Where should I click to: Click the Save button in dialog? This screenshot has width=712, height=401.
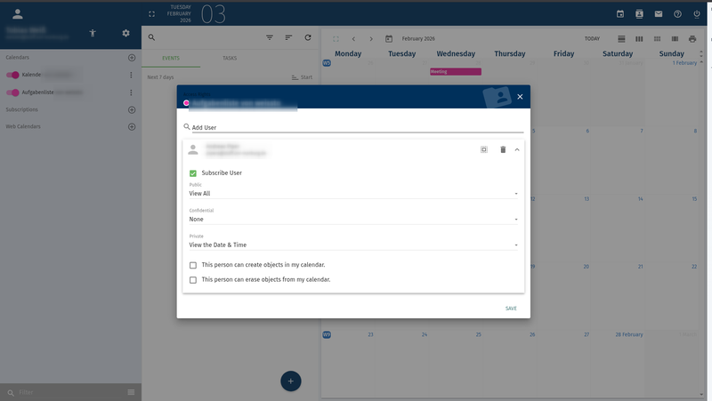click(x=511, y=309)
